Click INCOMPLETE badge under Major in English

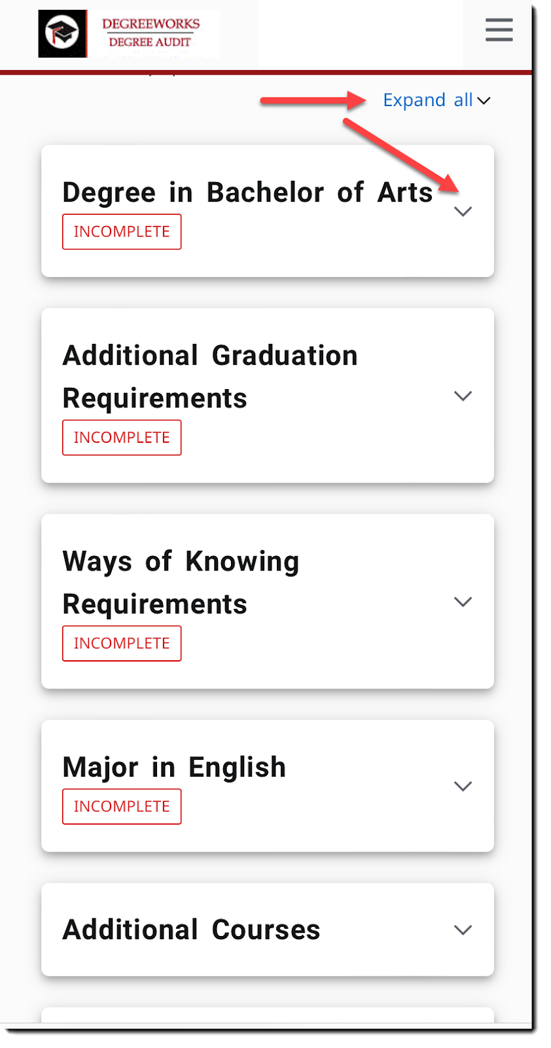(x=122, y=806)
